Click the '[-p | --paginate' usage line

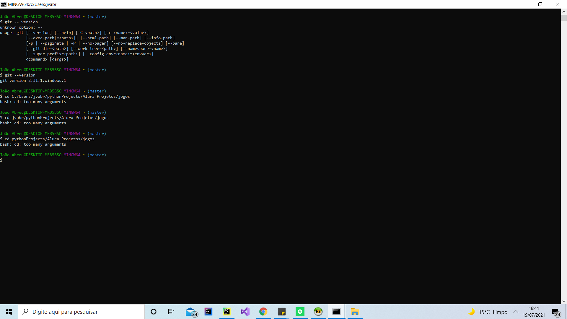tap(105, 43)
